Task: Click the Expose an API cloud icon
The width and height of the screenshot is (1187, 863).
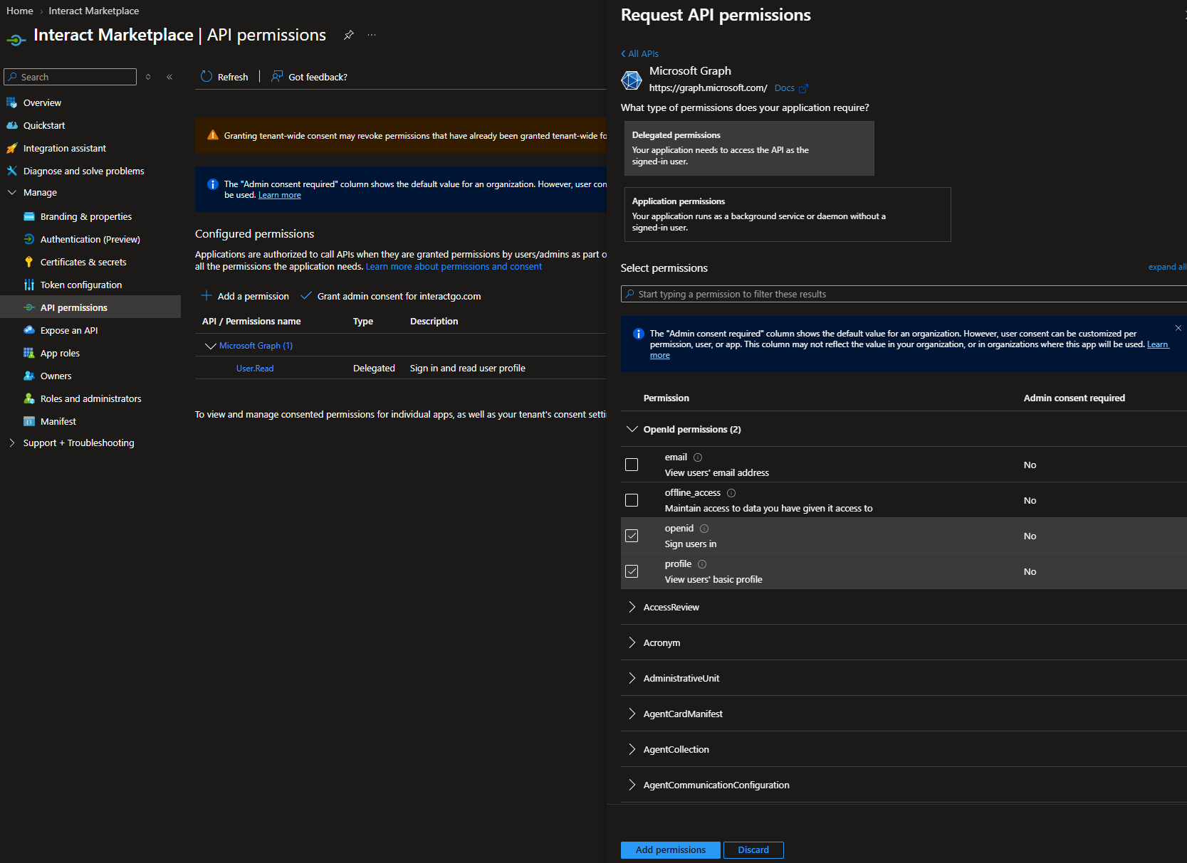Action: pos(29,330)
